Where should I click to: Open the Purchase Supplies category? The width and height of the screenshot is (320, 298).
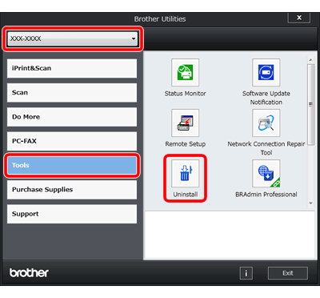point(72,190)
